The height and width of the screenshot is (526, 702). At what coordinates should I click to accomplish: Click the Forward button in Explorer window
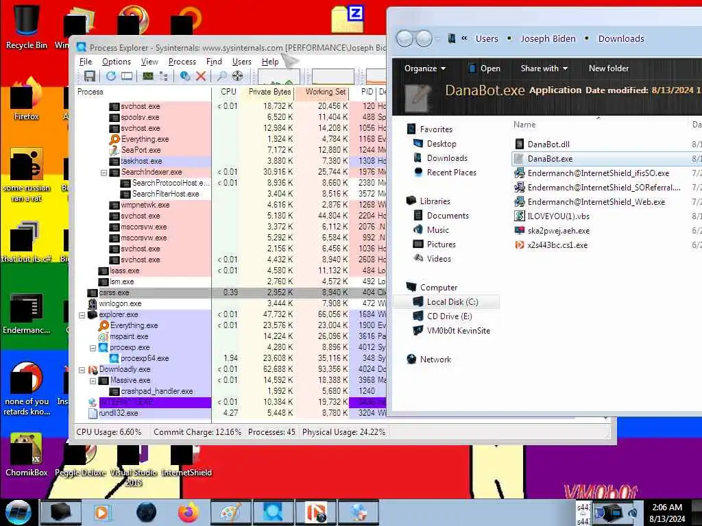coord(424,39)
